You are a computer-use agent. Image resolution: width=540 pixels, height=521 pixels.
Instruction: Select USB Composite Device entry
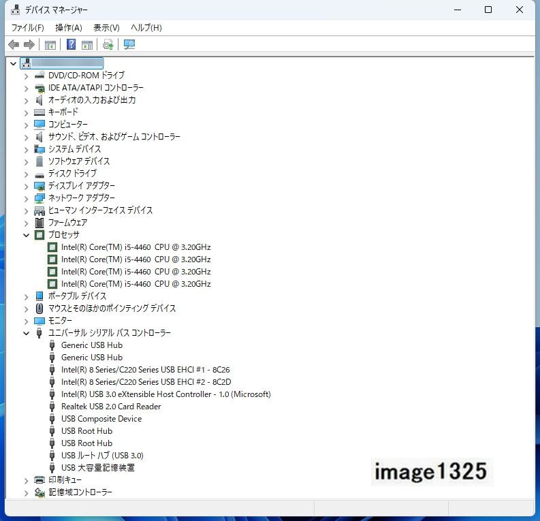101,419
